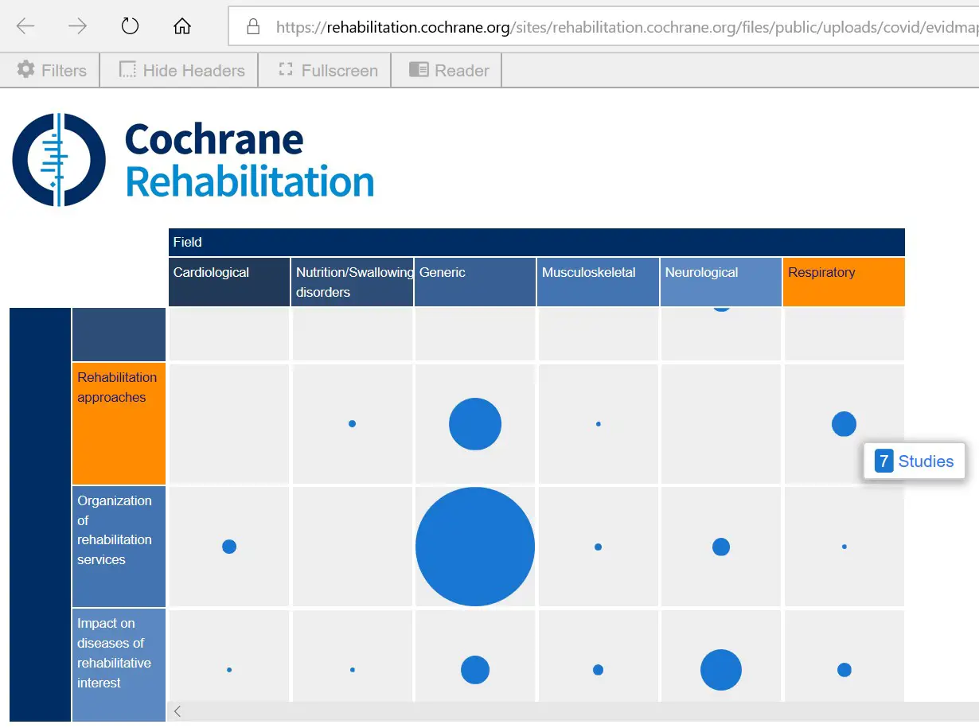Select the Nutrition/Swallowing disorders column header
The height and width of the screenshot is (728, 979).
pyautogui.click(x=352, y=282)
